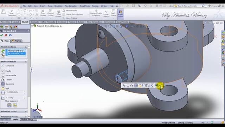This screenshot has height=127, width=225.
Task: Click Lock icon in mate pop-up toolbar
Action: [x=140, y=85]
